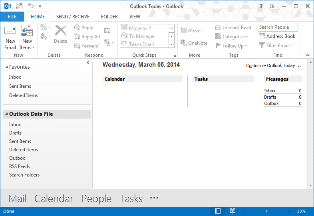Screen dimensions: 314x216
Task: Select the To Manager quick step
Action: (144, 36)
